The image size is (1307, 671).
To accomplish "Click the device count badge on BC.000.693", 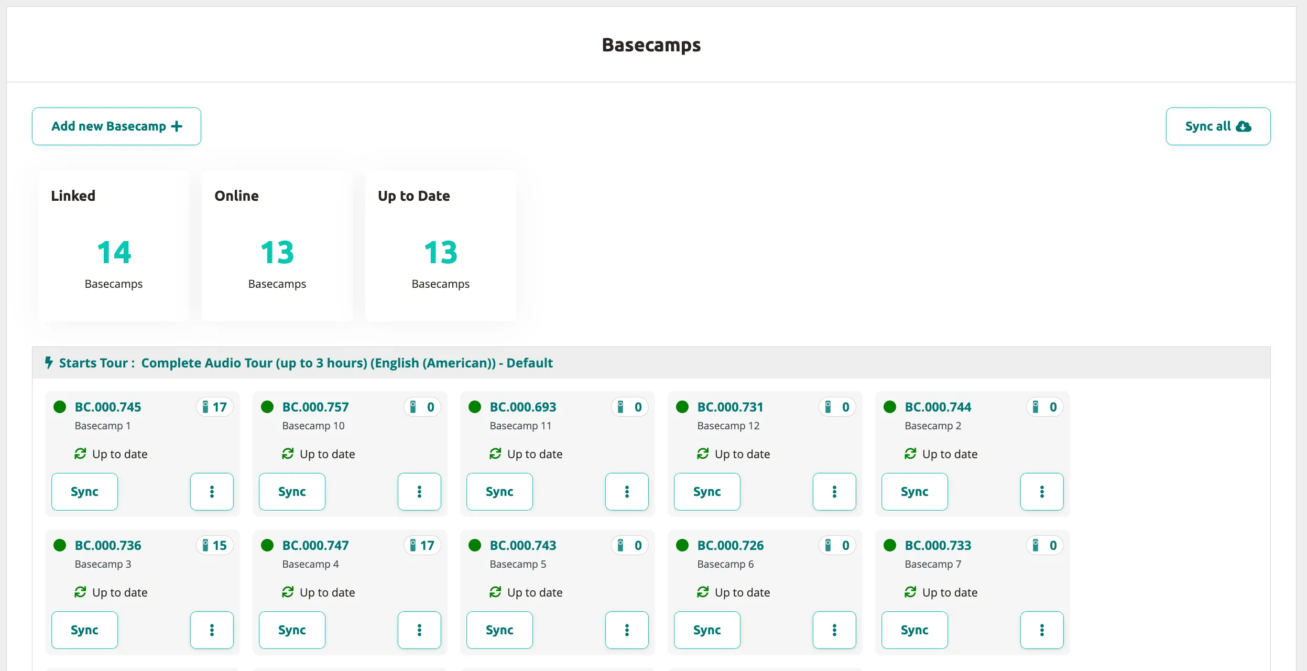I will point(630,407).
